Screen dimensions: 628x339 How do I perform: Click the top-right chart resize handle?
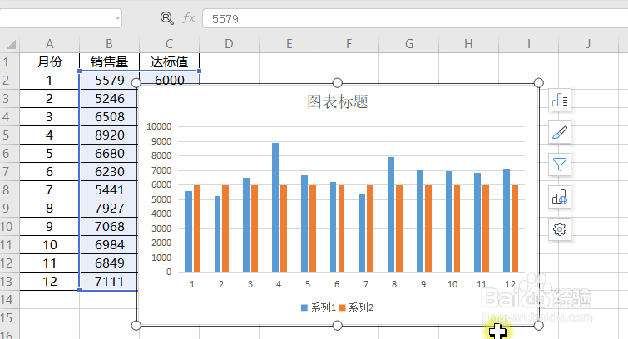(539, 83)
